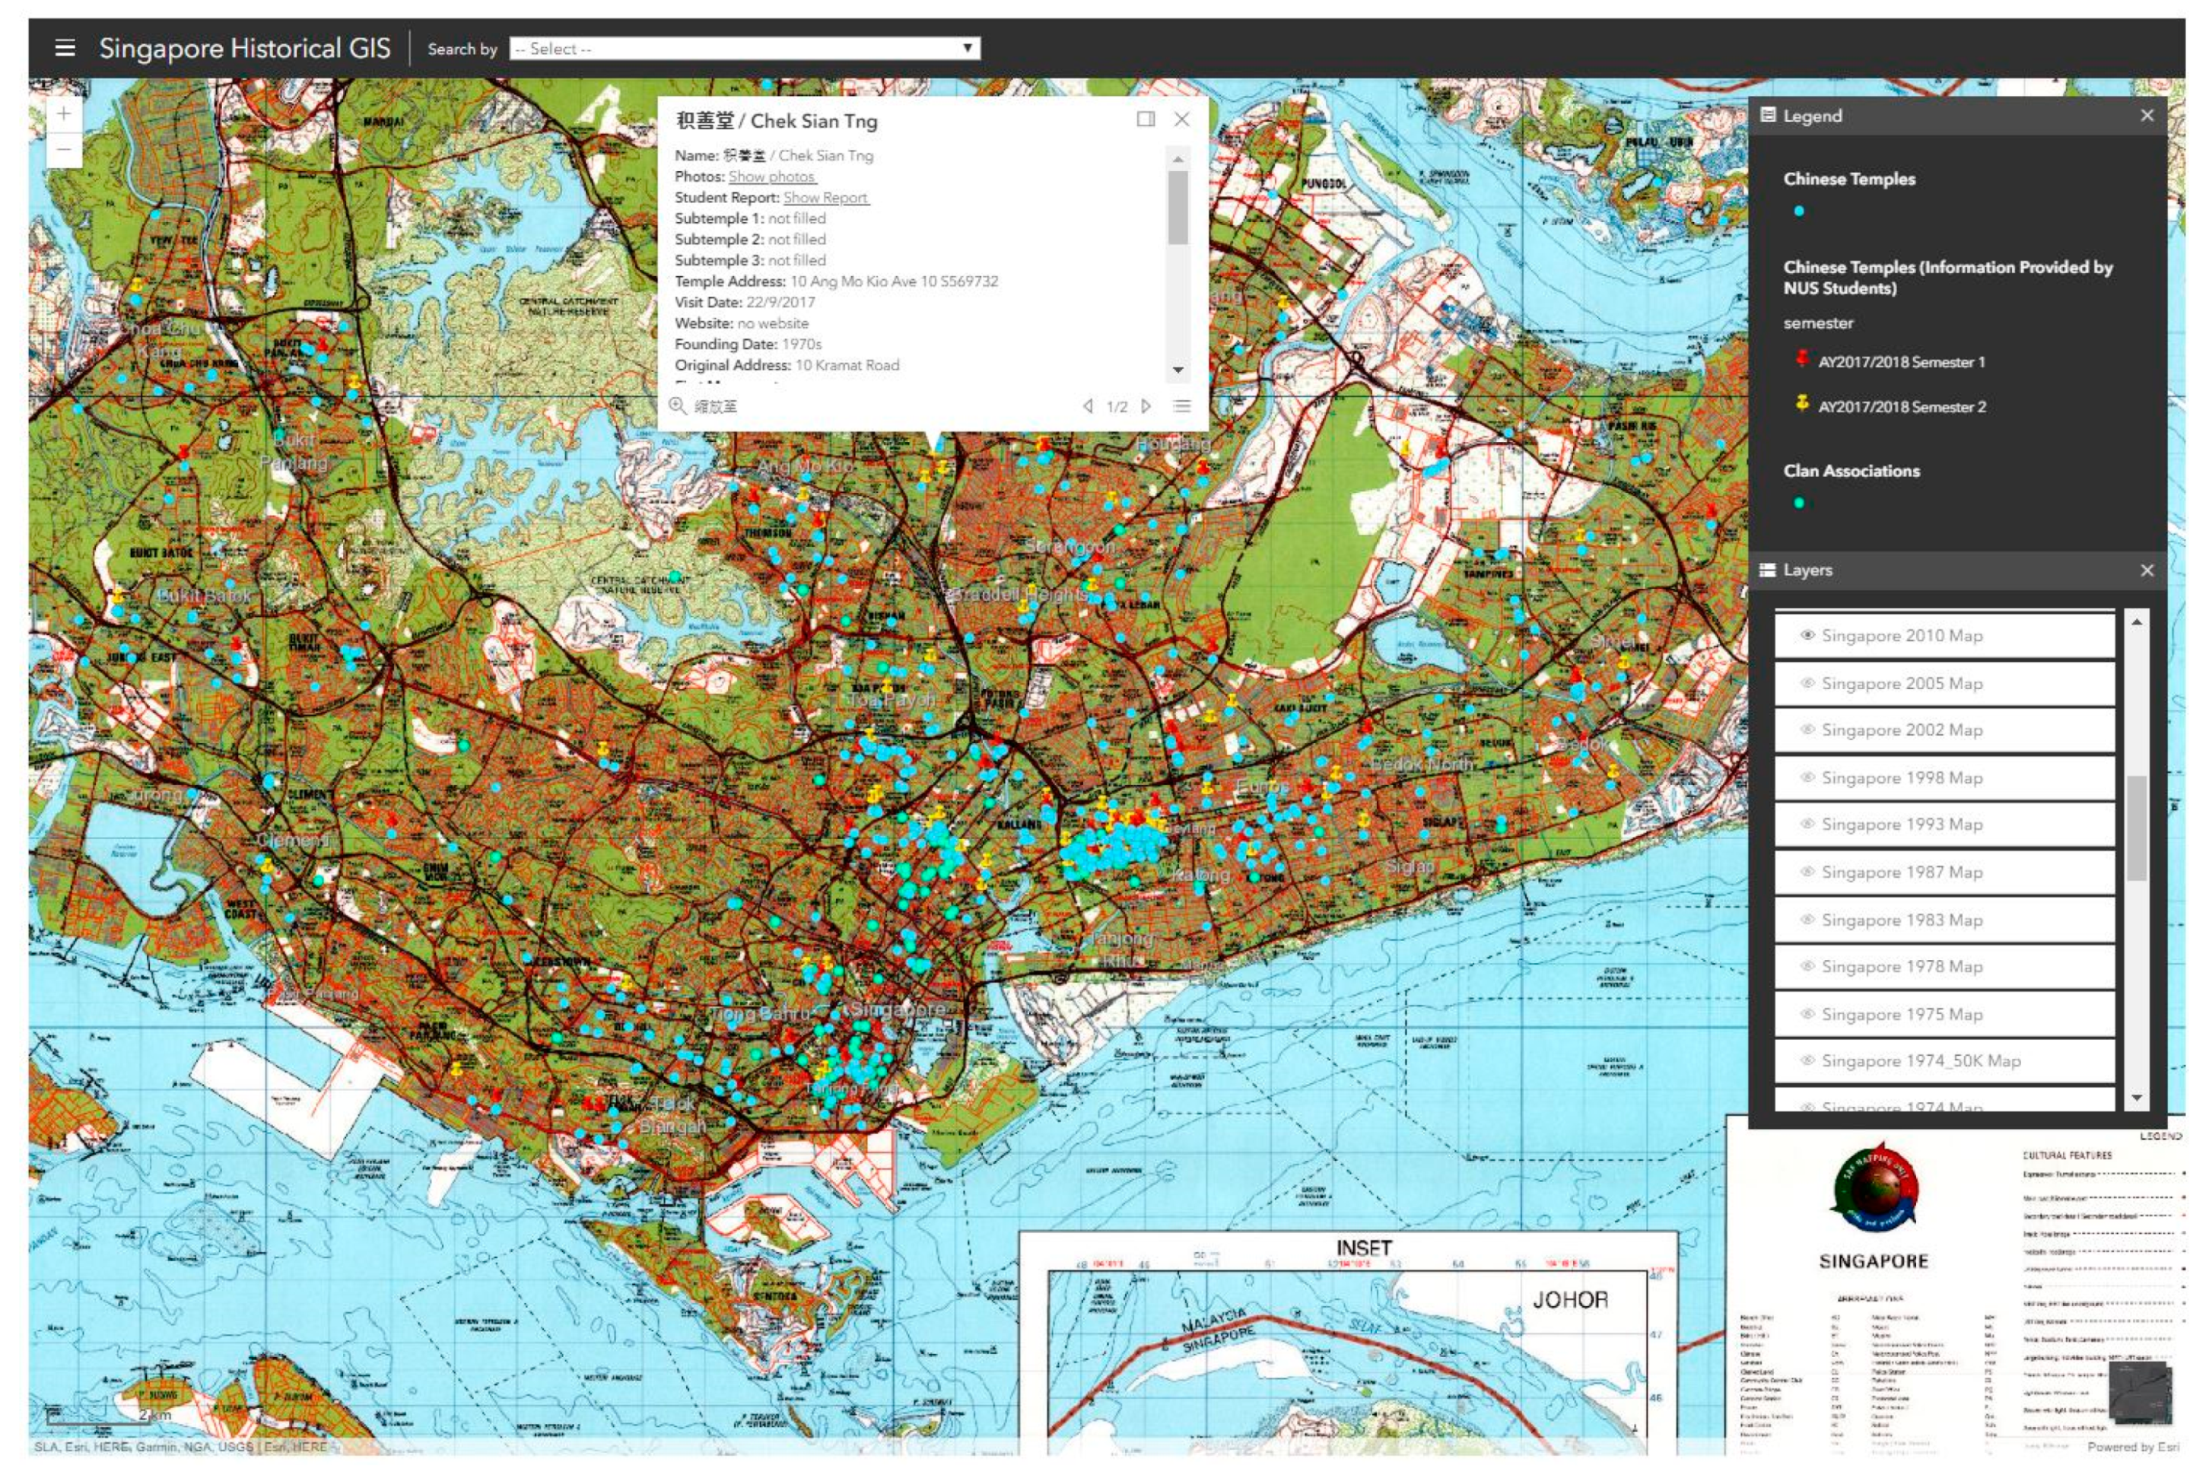2209x1478 pixels.
Task: Go to previous feature arrow in popup
Action: coord(1088,406)
